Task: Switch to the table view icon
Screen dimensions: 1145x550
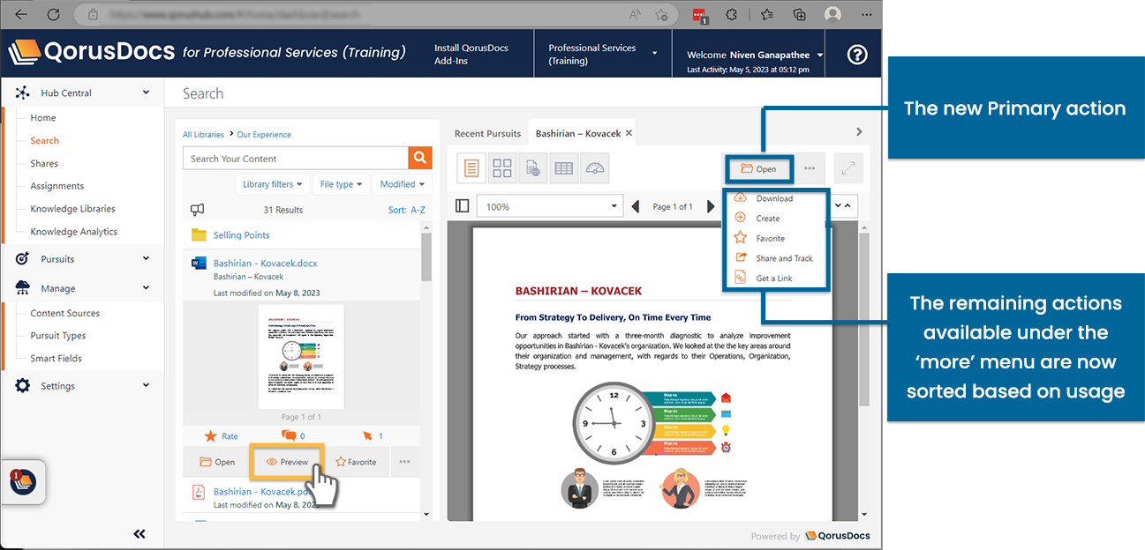Action: tap(563, 168)
